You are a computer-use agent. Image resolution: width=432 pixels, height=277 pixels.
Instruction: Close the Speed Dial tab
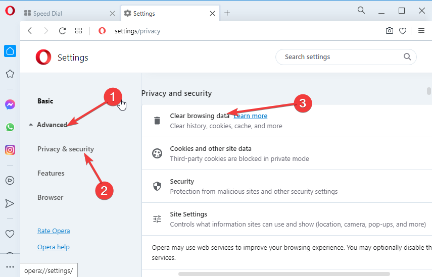tap(112, 13)
